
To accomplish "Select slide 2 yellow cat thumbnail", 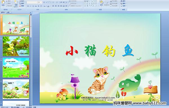I will coord(16,46).
